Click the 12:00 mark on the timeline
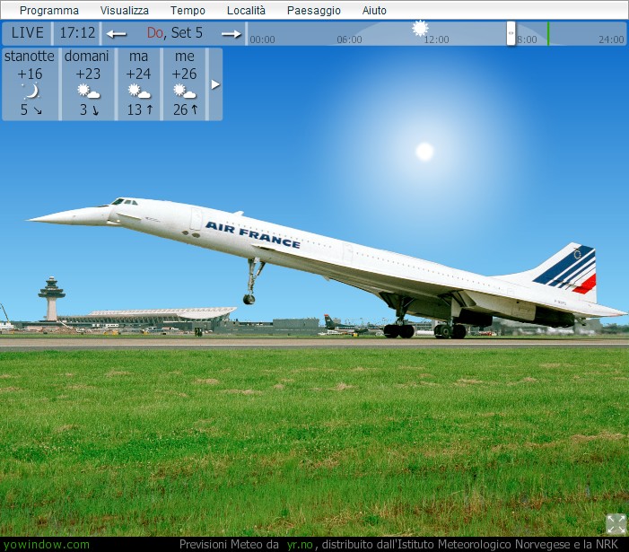Image resolution: width=629 pixels, height=552 pixels. click(436, 39)
